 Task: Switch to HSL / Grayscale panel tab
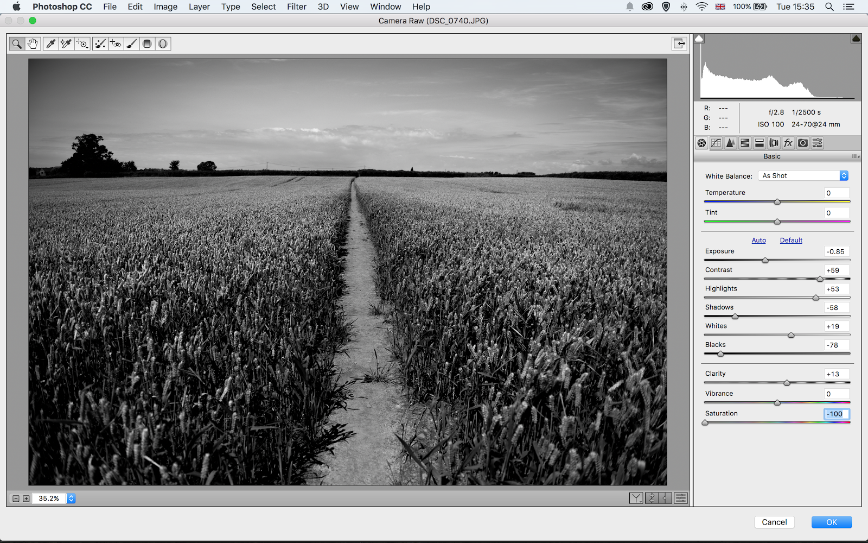pos(745,143)
